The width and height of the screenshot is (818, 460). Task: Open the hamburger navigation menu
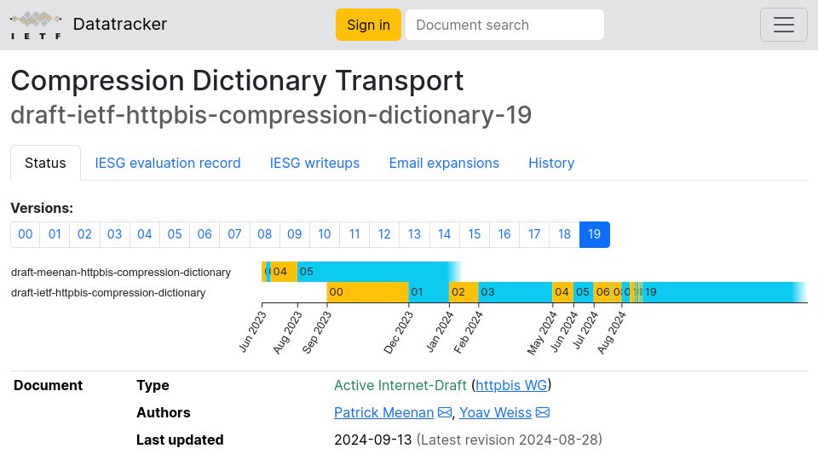tap(784, 25)
